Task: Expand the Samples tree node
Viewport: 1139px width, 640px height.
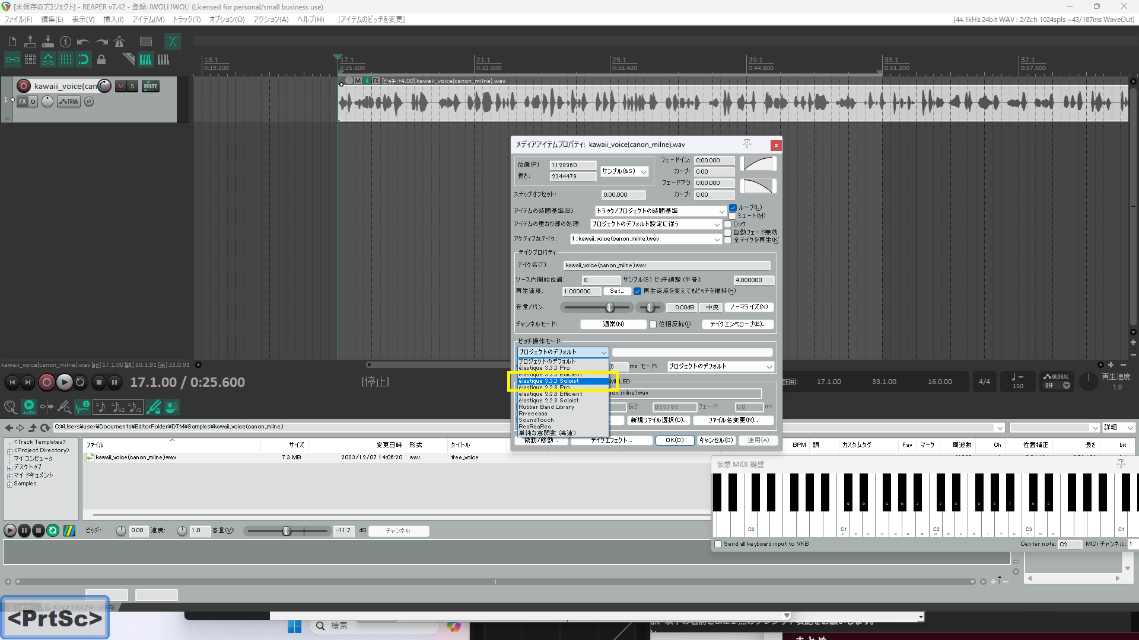Action: [x=9, y=484]
